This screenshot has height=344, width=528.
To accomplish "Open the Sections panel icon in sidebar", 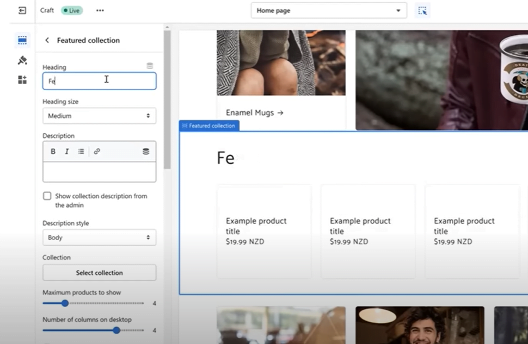I will (22, 40).
